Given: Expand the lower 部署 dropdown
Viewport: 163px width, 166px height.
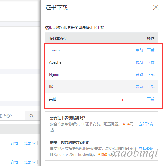Looking at the screenshot, I should coord(29,162).
